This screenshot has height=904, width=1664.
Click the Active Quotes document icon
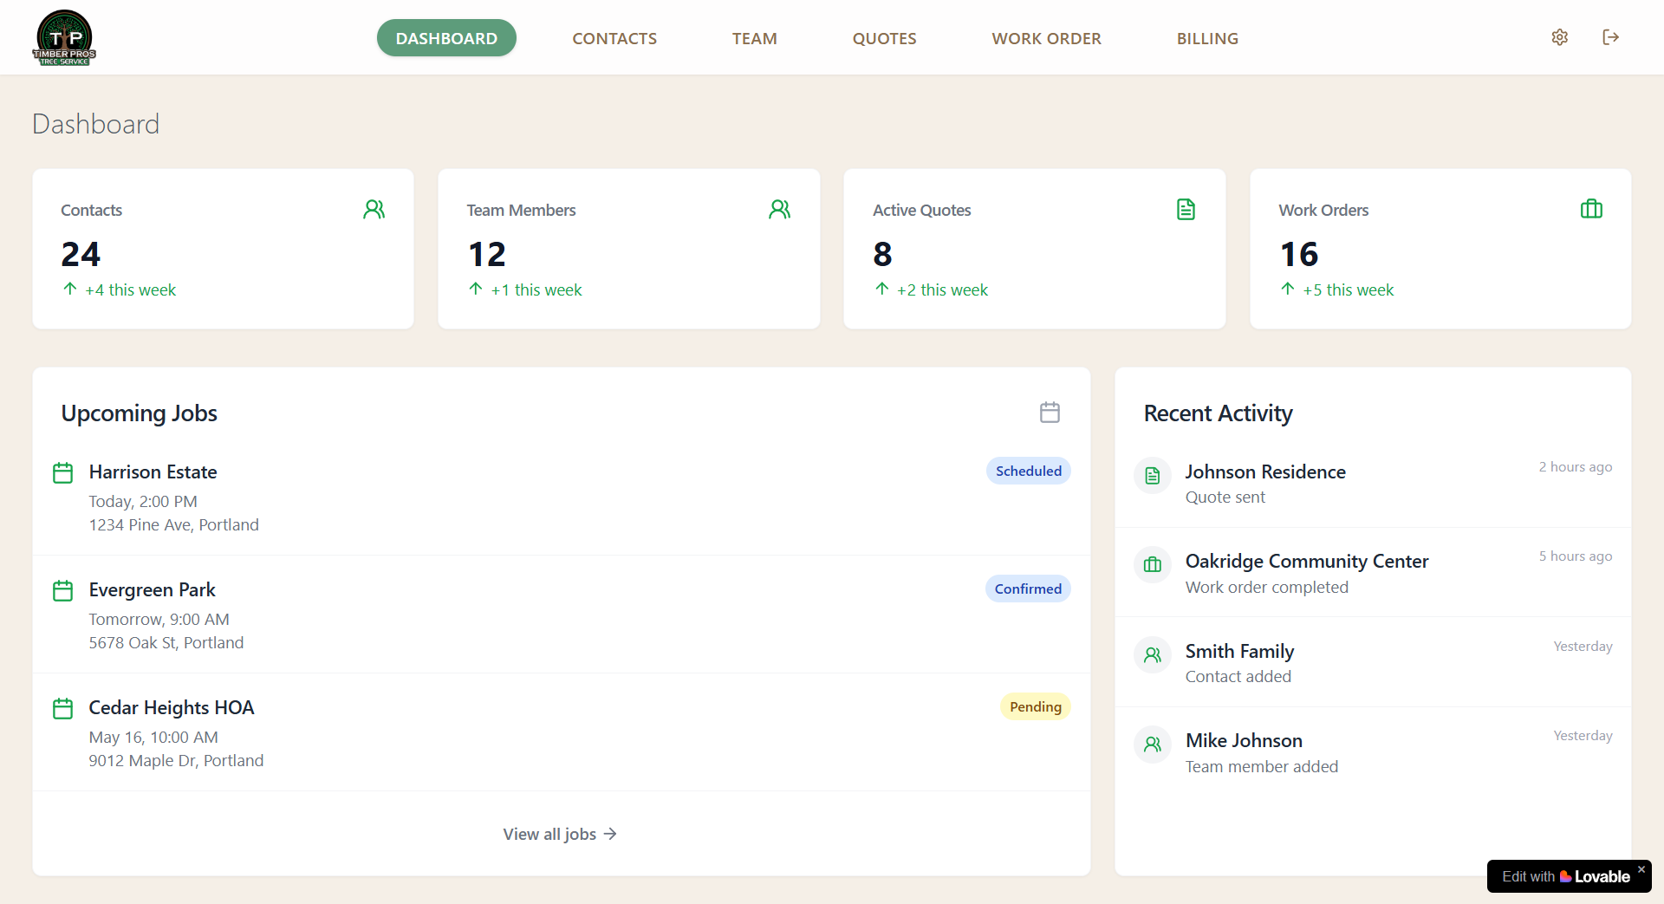(1186, 210)
